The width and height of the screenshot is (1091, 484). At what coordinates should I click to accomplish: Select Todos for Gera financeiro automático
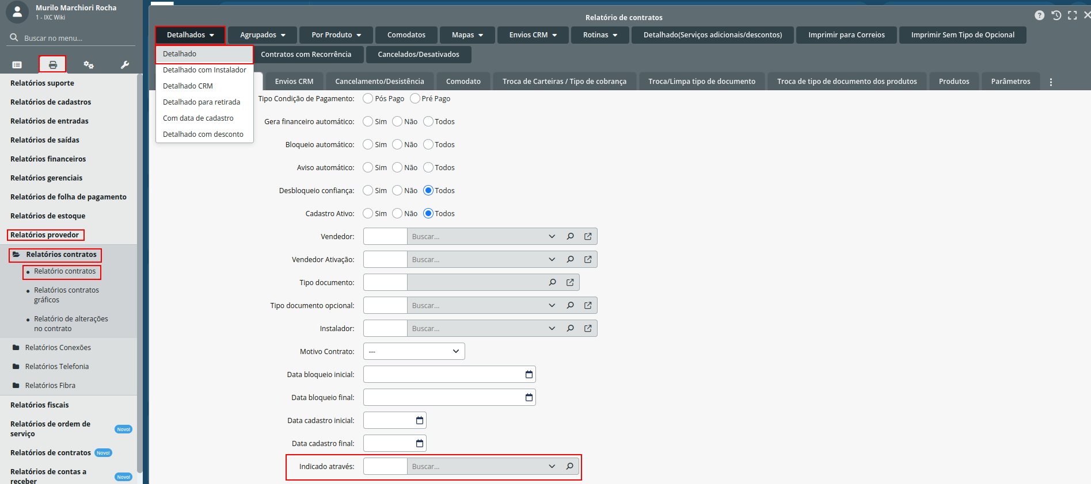pos(428,121)
